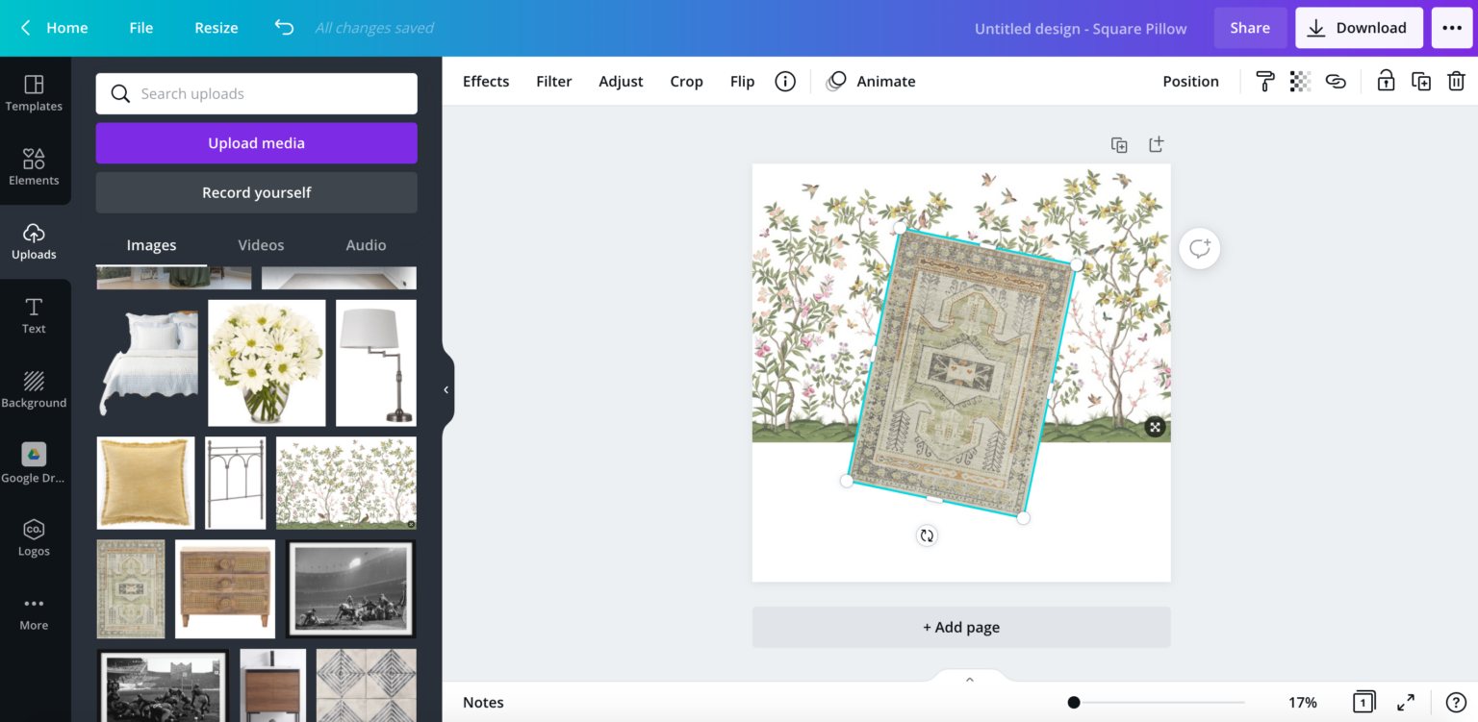Open the transparency checkerboard icon
This screenshot has width=1478, height=722.
pos(1300,82)
